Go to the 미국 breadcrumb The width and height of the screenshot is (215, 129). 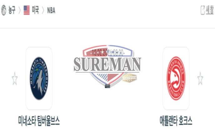pyautogui.click(x=35, y=10)
